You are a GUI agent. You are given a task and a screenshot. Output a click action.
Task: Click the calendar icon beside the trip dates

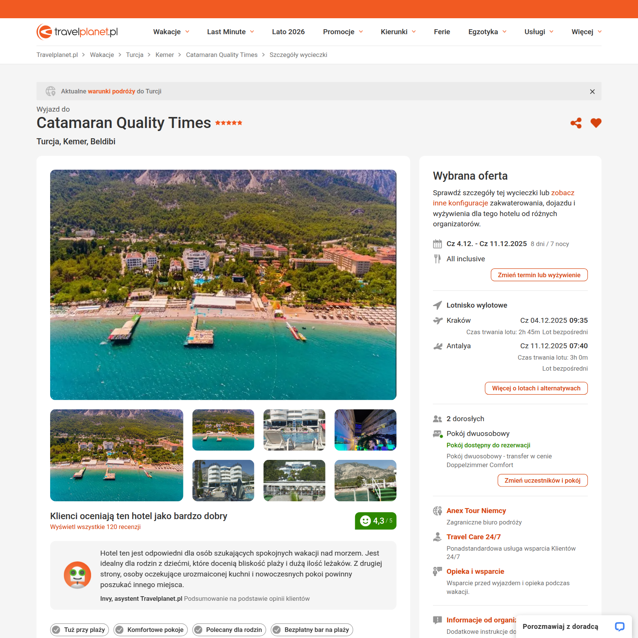pyautogui.click(x=437, y=244)
